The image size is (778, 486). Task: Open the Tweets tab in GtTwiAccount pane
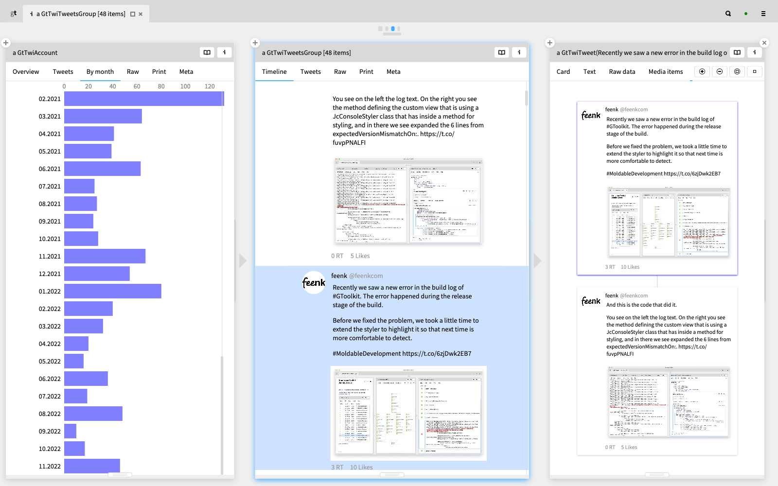63,71
